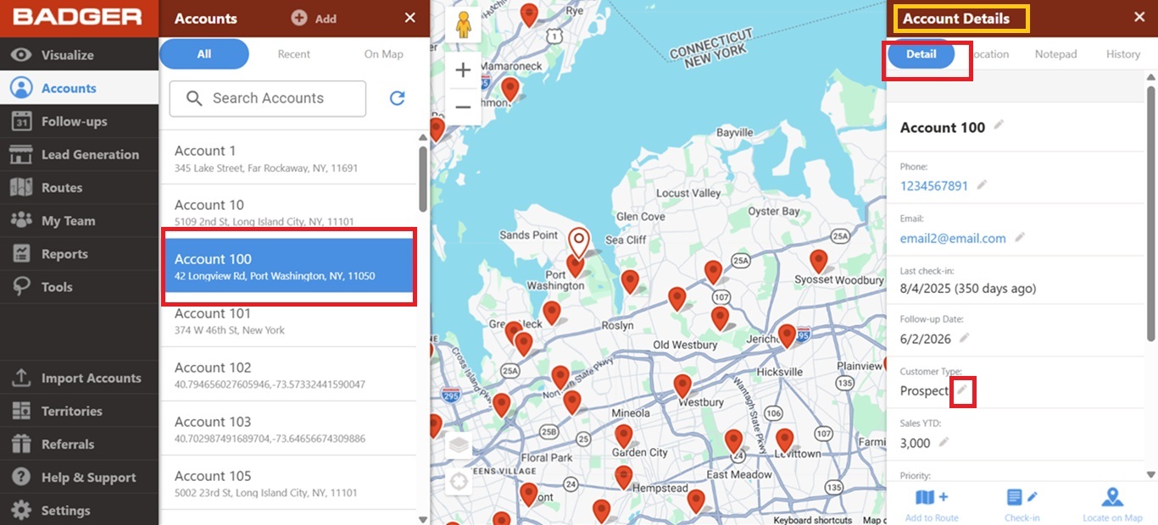Click phone number 1234567891

(934, 185)
